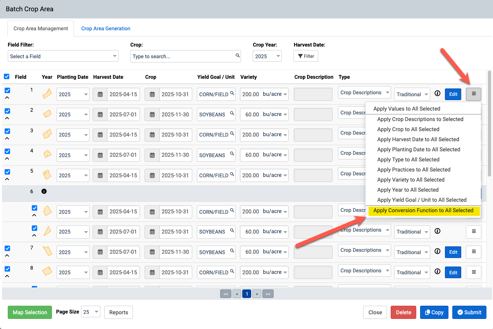Open field 3 map shape icon
Viewport: 493px width, 329px height.
[47, 134]
